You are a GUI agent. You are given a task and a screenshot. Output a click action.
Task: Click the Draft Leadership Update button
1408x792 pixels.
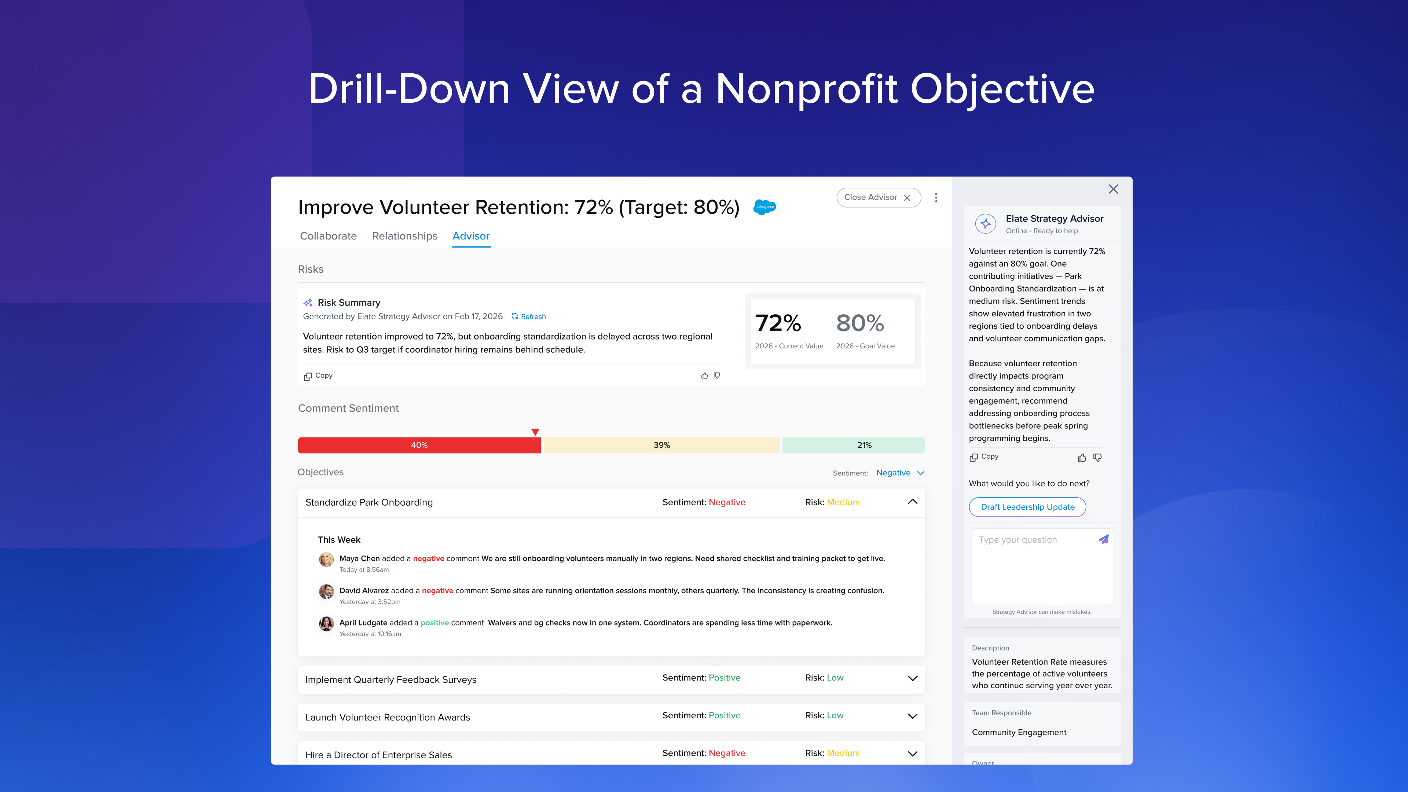coord(1027,507)
